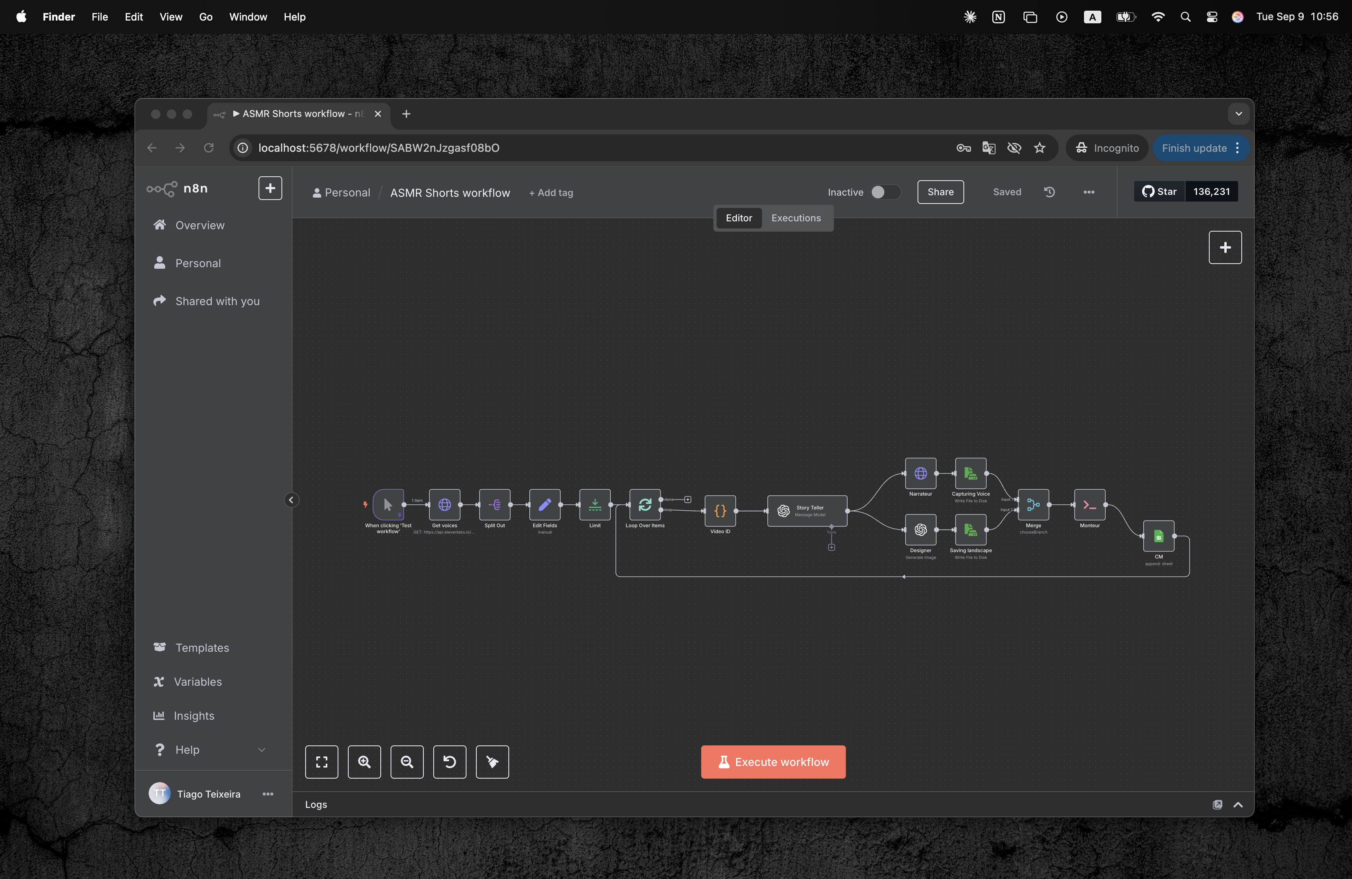Select the Limit node
Screen dimensions: 1352x879
595,504
